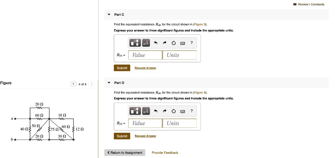Open Part D math templates button
The width and height of the screenshot is (335, 158).
pos(135,111)
